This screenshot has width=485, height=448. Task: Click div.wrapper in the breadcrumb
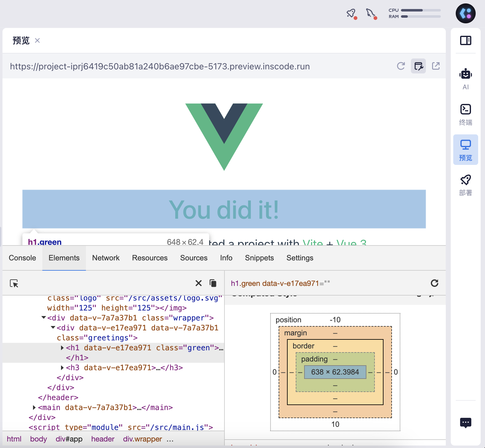tap(143, 439)
